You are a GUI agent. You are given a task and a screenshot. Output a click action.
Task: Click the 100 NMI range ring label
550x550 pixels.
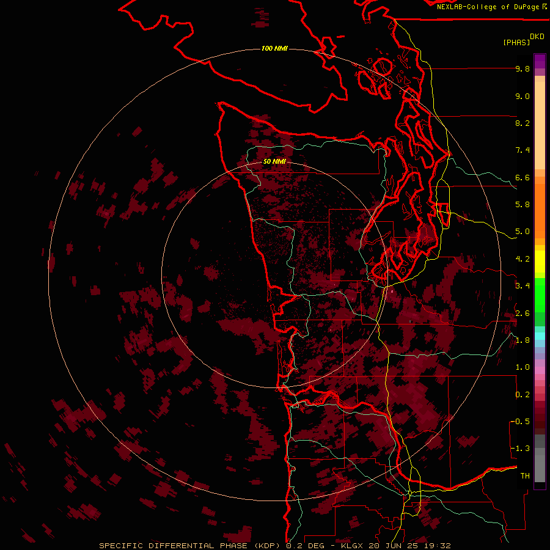[274, 48]
